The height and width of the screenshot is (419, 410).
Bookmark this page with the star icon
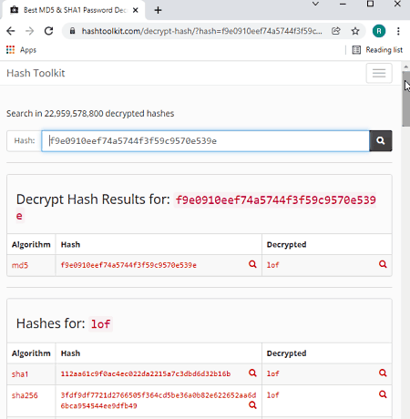355,31
